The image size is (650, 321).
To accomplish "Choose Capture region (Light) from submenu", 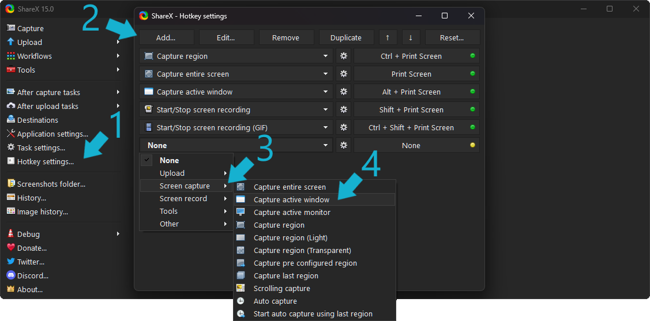I will tap(315, 238).
